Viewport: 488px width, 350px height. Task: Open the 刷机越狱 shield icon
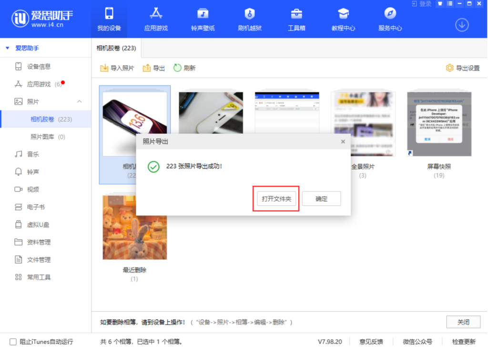click(x=249, y=13)
